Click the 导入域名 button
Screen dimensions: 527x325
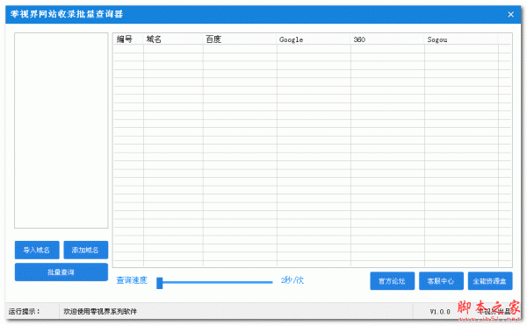tap(37, 250)
